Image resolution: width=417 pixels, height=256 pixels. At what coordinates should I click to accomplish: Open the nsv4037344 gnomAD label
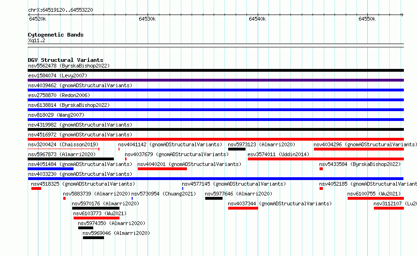tap(280, 203)
